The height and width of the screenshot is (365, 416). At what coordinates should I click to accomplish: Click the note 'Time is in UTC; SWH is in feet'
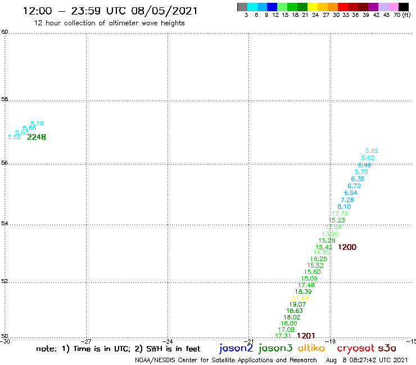click(x=118, y=349)
